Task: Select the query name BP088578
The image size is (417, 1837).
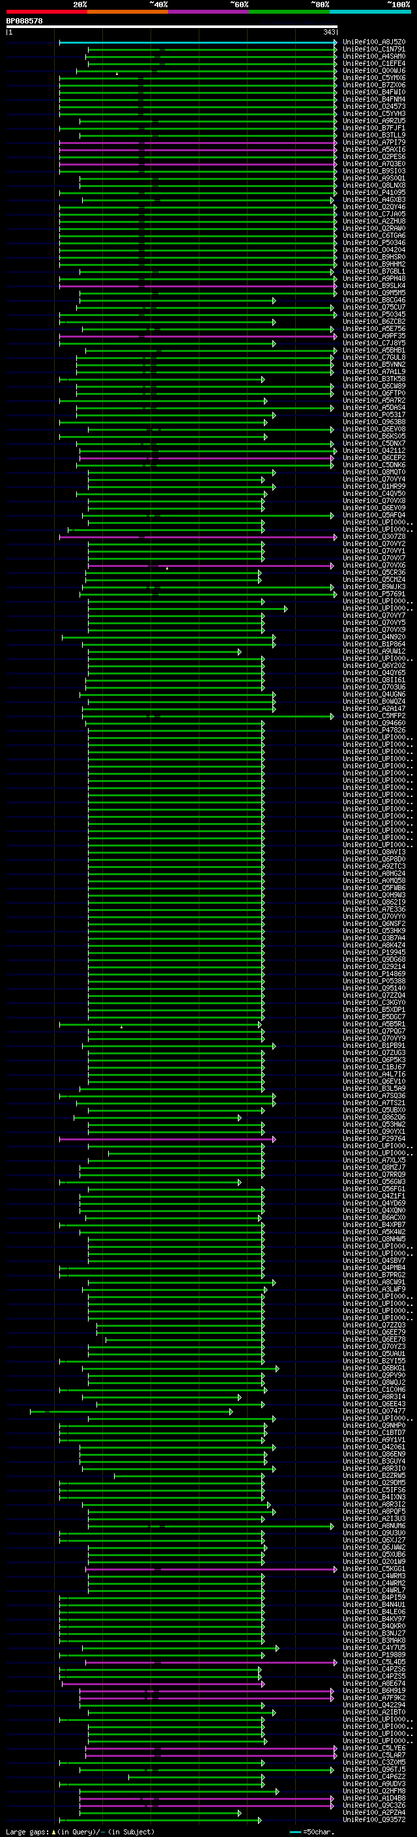Action: click(24, 22)
